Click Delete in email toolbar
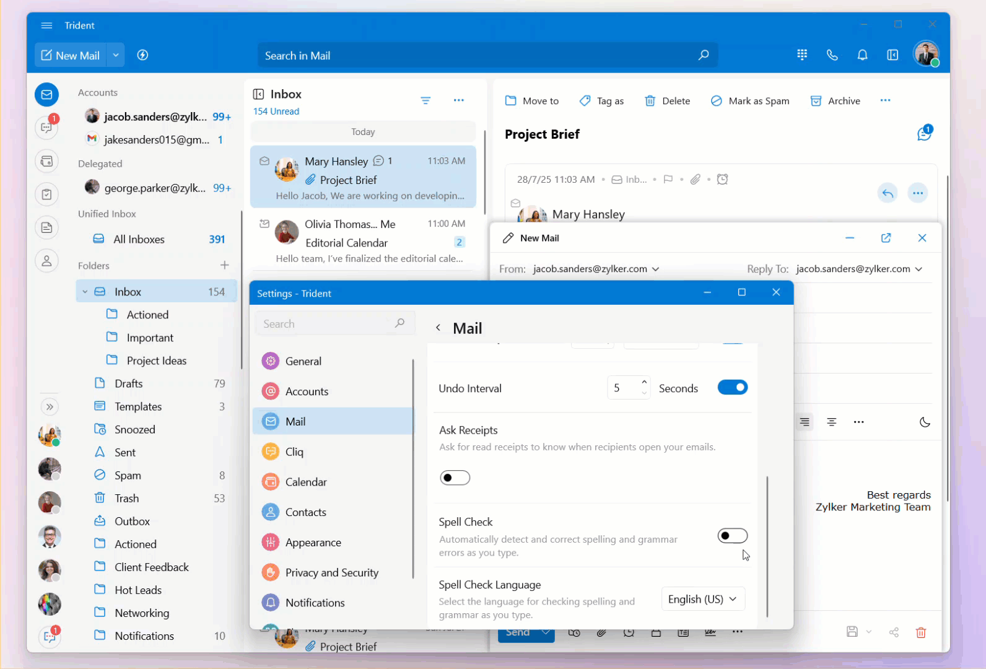This screenshot has width=986, height=669. coord(667,101)
